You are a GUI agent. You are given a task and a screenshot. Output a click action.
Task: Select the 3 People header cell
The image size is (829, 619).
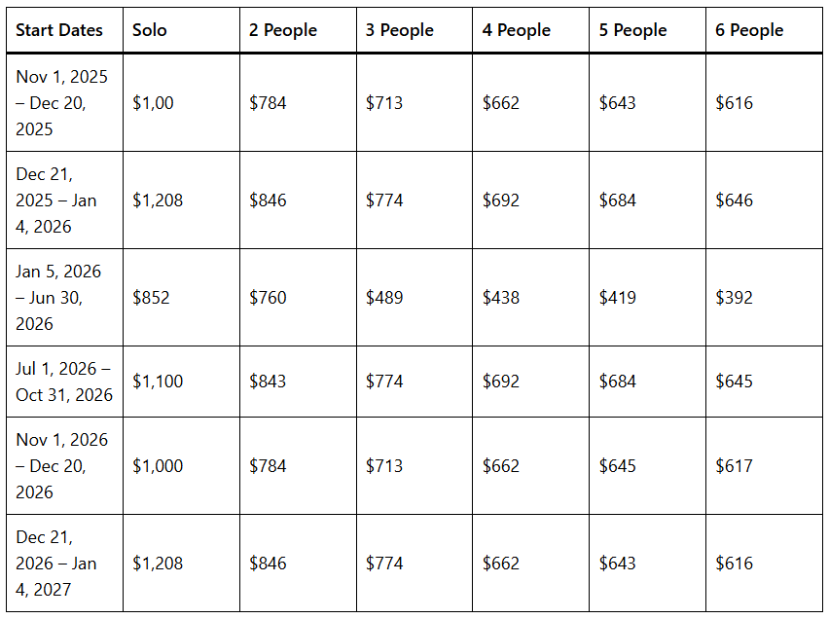(400, 30)
